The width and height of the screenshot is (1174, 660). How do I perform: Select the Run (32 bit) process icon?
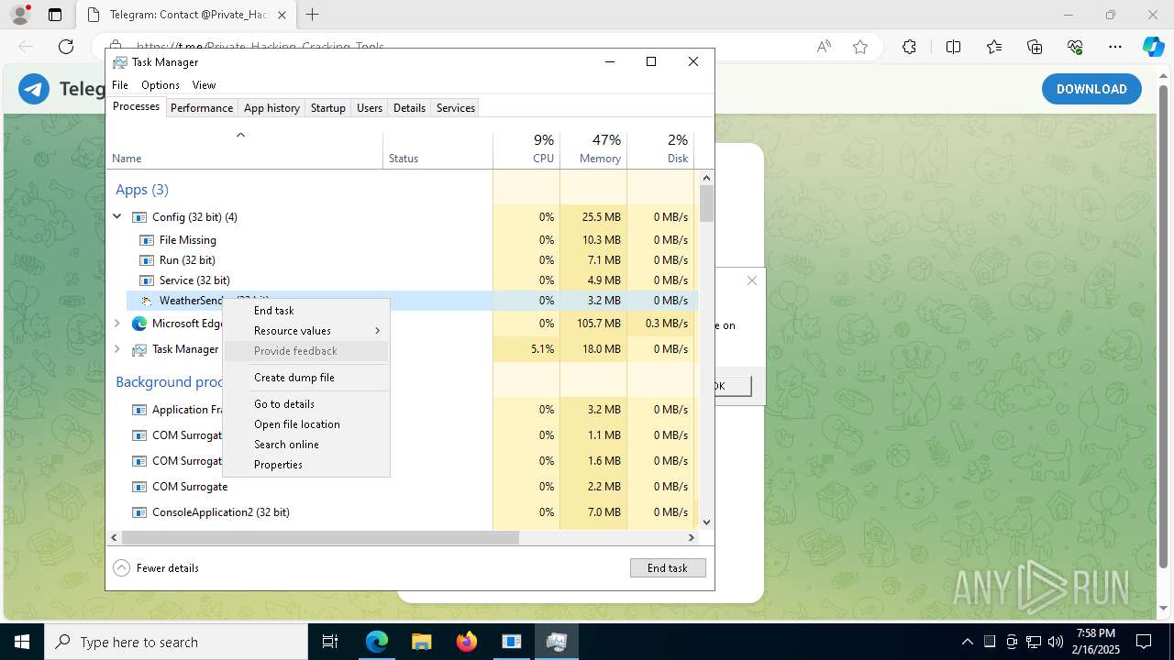click(x=147, y=260)
